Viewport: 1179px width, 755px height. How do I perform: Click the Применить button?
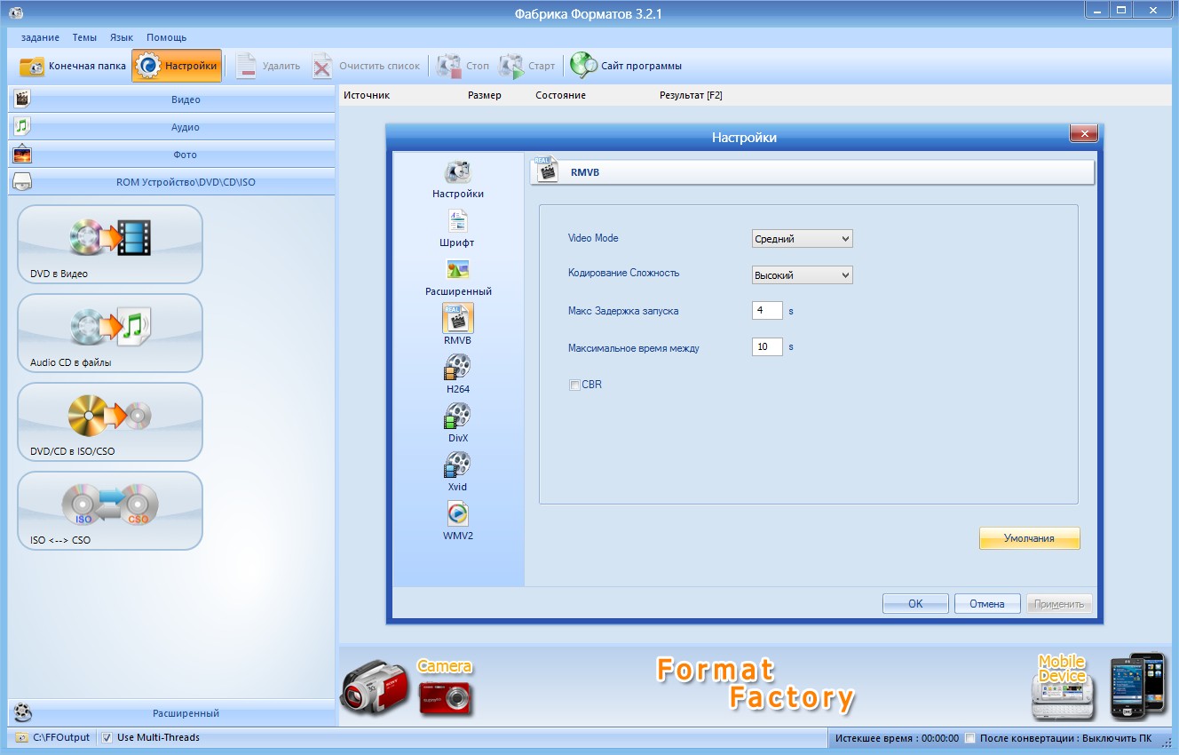pyautogui.click(x=1059, y=604)
